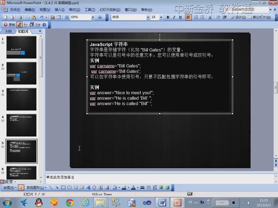Insert WordArt from drawing toolbar
Viewport: 278px width, 208px height.
click(x=88, y=187)
